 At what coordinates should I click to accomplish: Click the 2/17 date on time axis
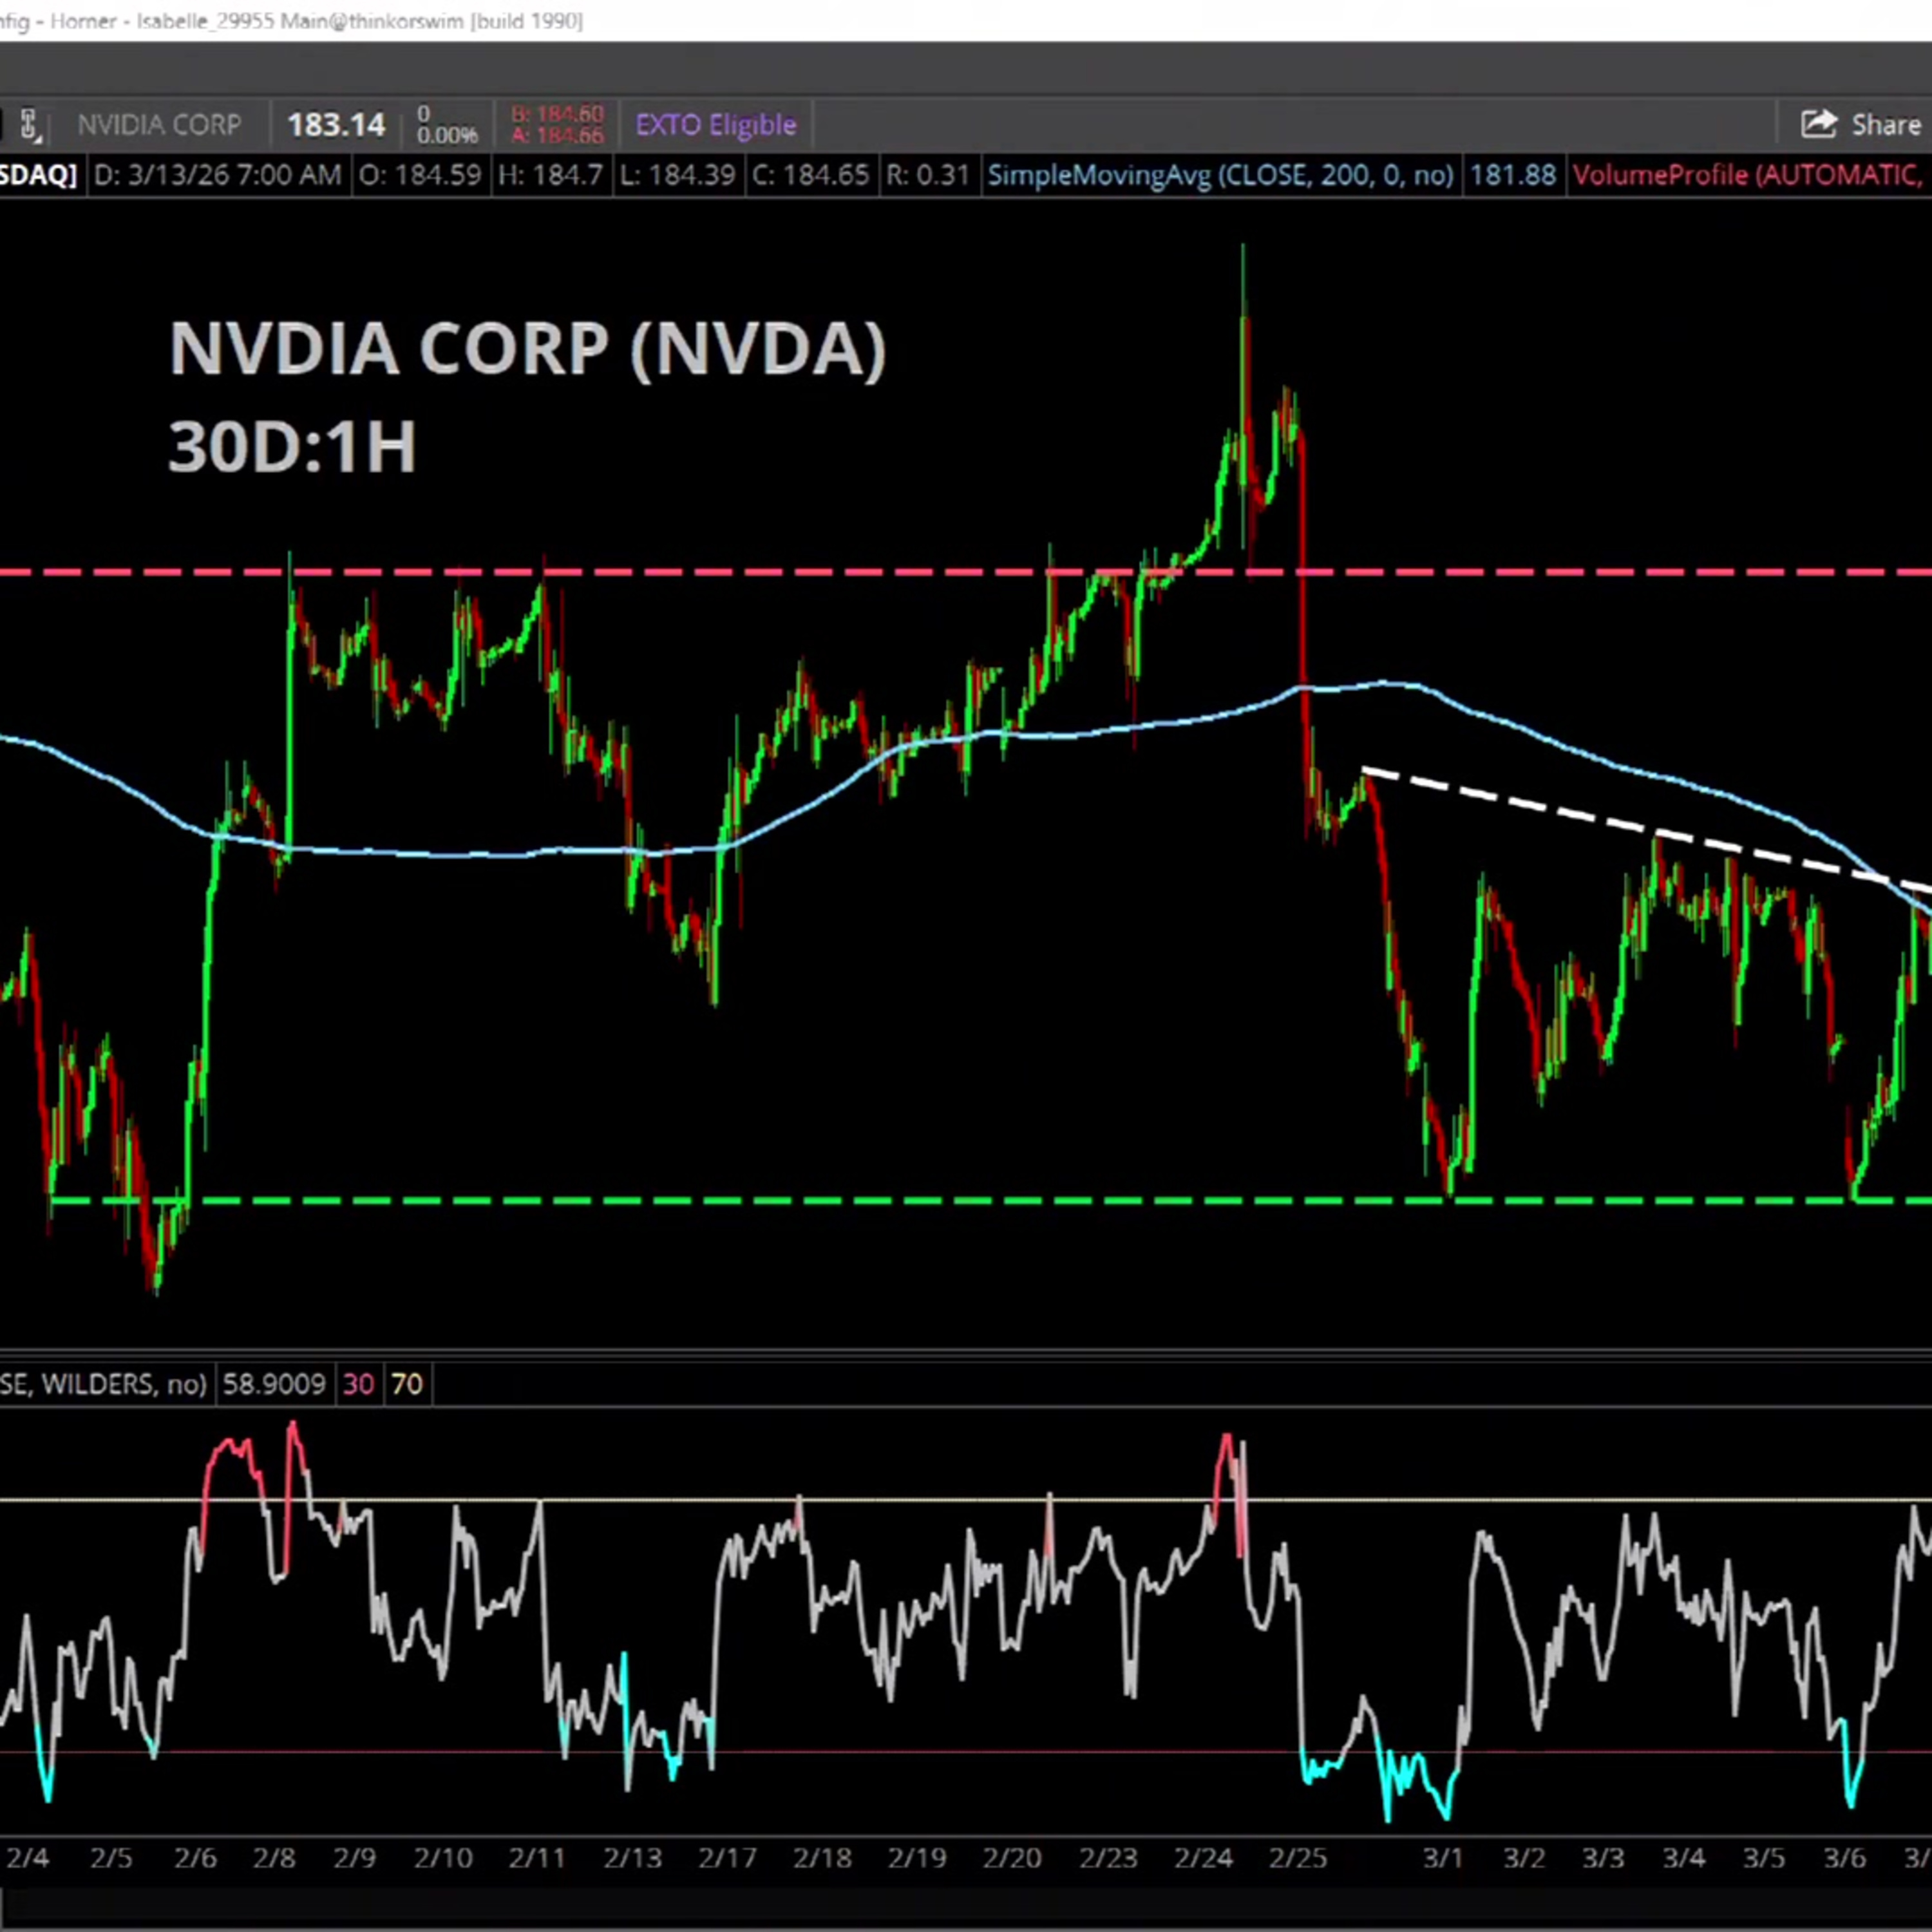tap(727, 1858)
